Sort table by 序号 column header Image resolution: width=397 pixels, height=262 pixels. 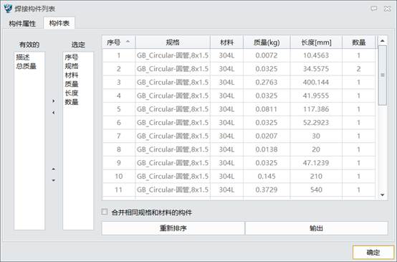click(119, 42)
